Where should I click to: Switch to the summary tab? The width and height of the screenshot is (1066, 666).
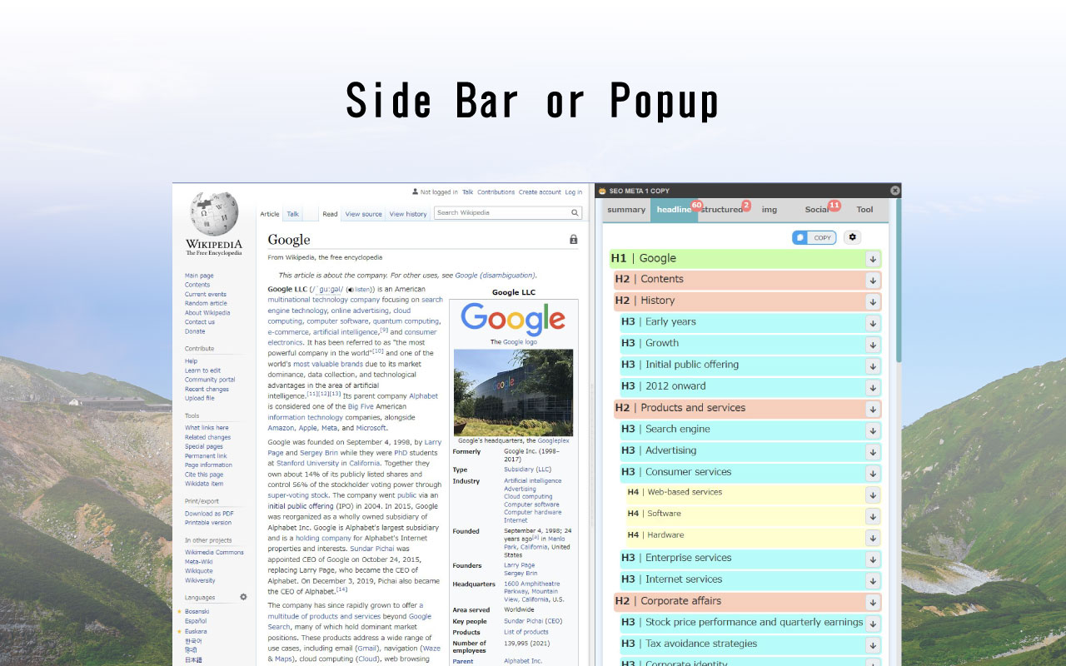click(626, 210)
